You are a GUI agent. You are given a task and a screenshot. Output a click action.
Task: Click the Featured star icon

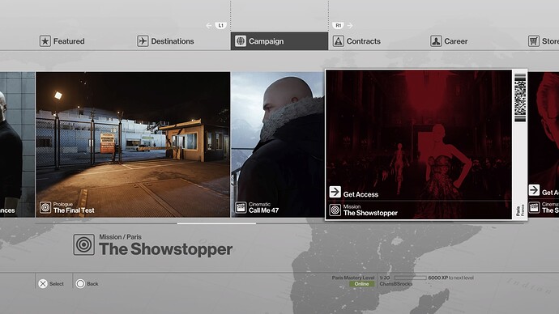(45, 41)
